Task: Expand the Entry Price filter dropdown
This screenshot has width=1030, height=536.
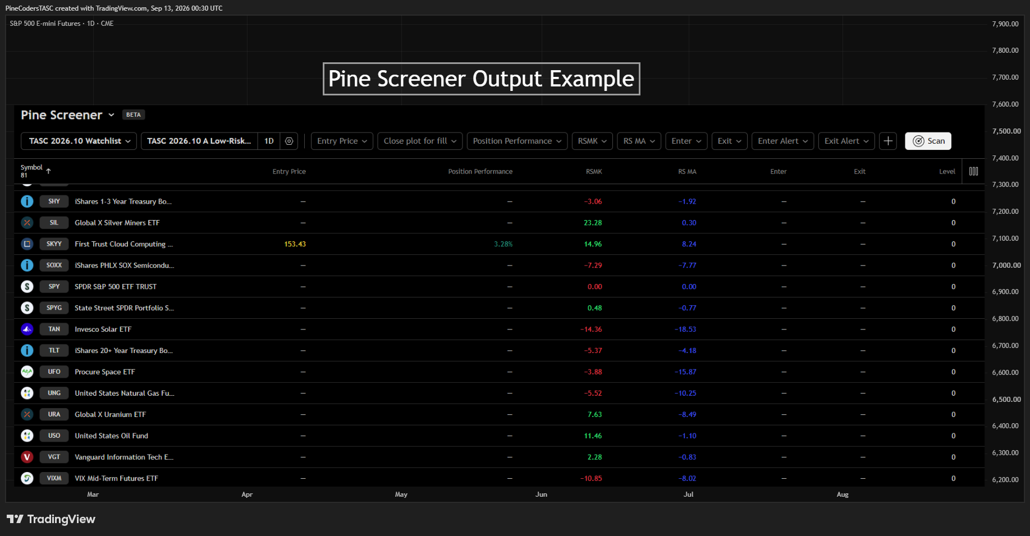Action: pos(342,141)
